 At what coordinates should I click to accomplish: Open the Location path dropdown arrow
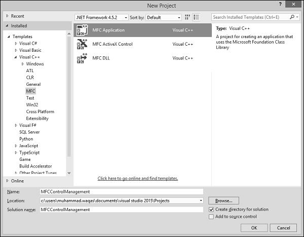point(201,200)
